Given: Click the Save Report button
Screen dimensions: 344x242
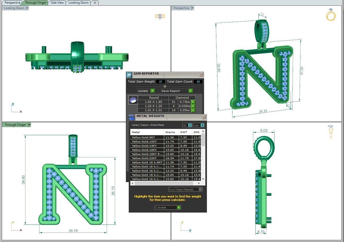Looking at the screenshot, I should coord(175,91).
